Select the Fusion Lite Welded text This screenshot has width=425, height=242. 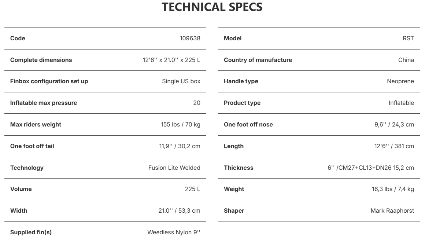click(x=174, y=168)
